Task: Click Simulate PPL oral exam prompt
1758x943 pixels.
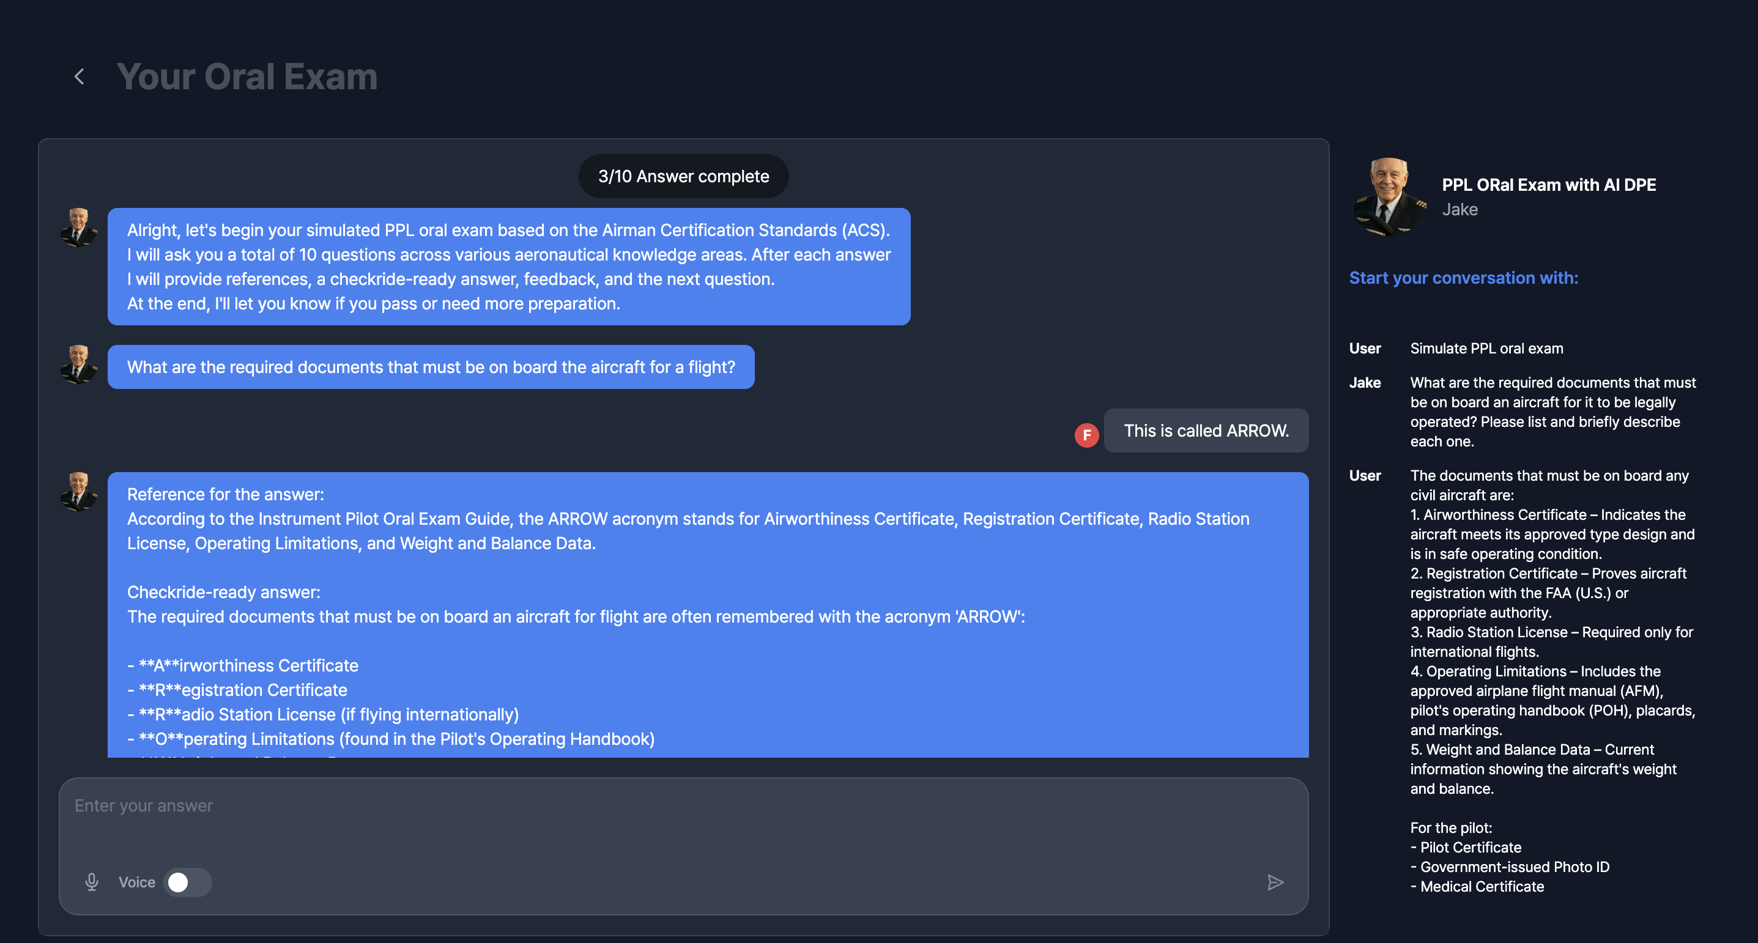Action: [x=1486, y=348]
